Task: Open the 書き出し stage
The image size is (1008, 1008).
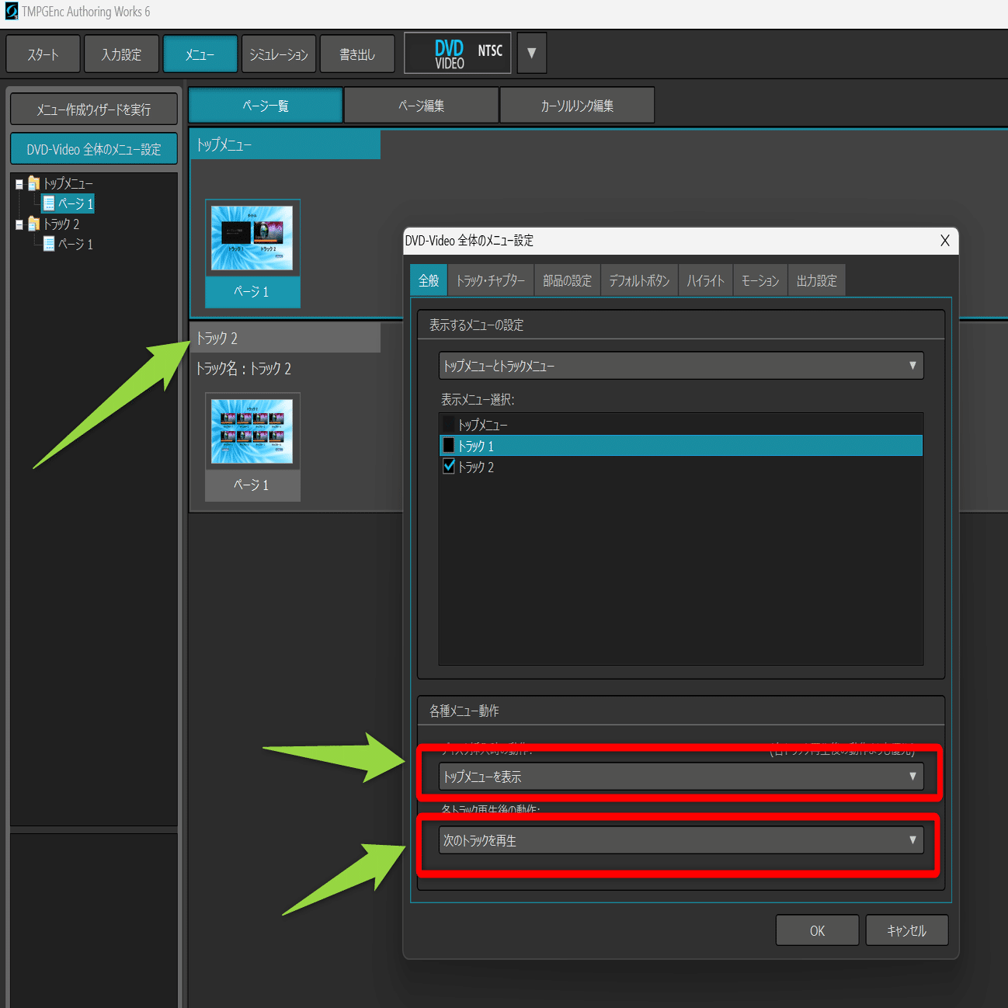Action: click(357, 54)
